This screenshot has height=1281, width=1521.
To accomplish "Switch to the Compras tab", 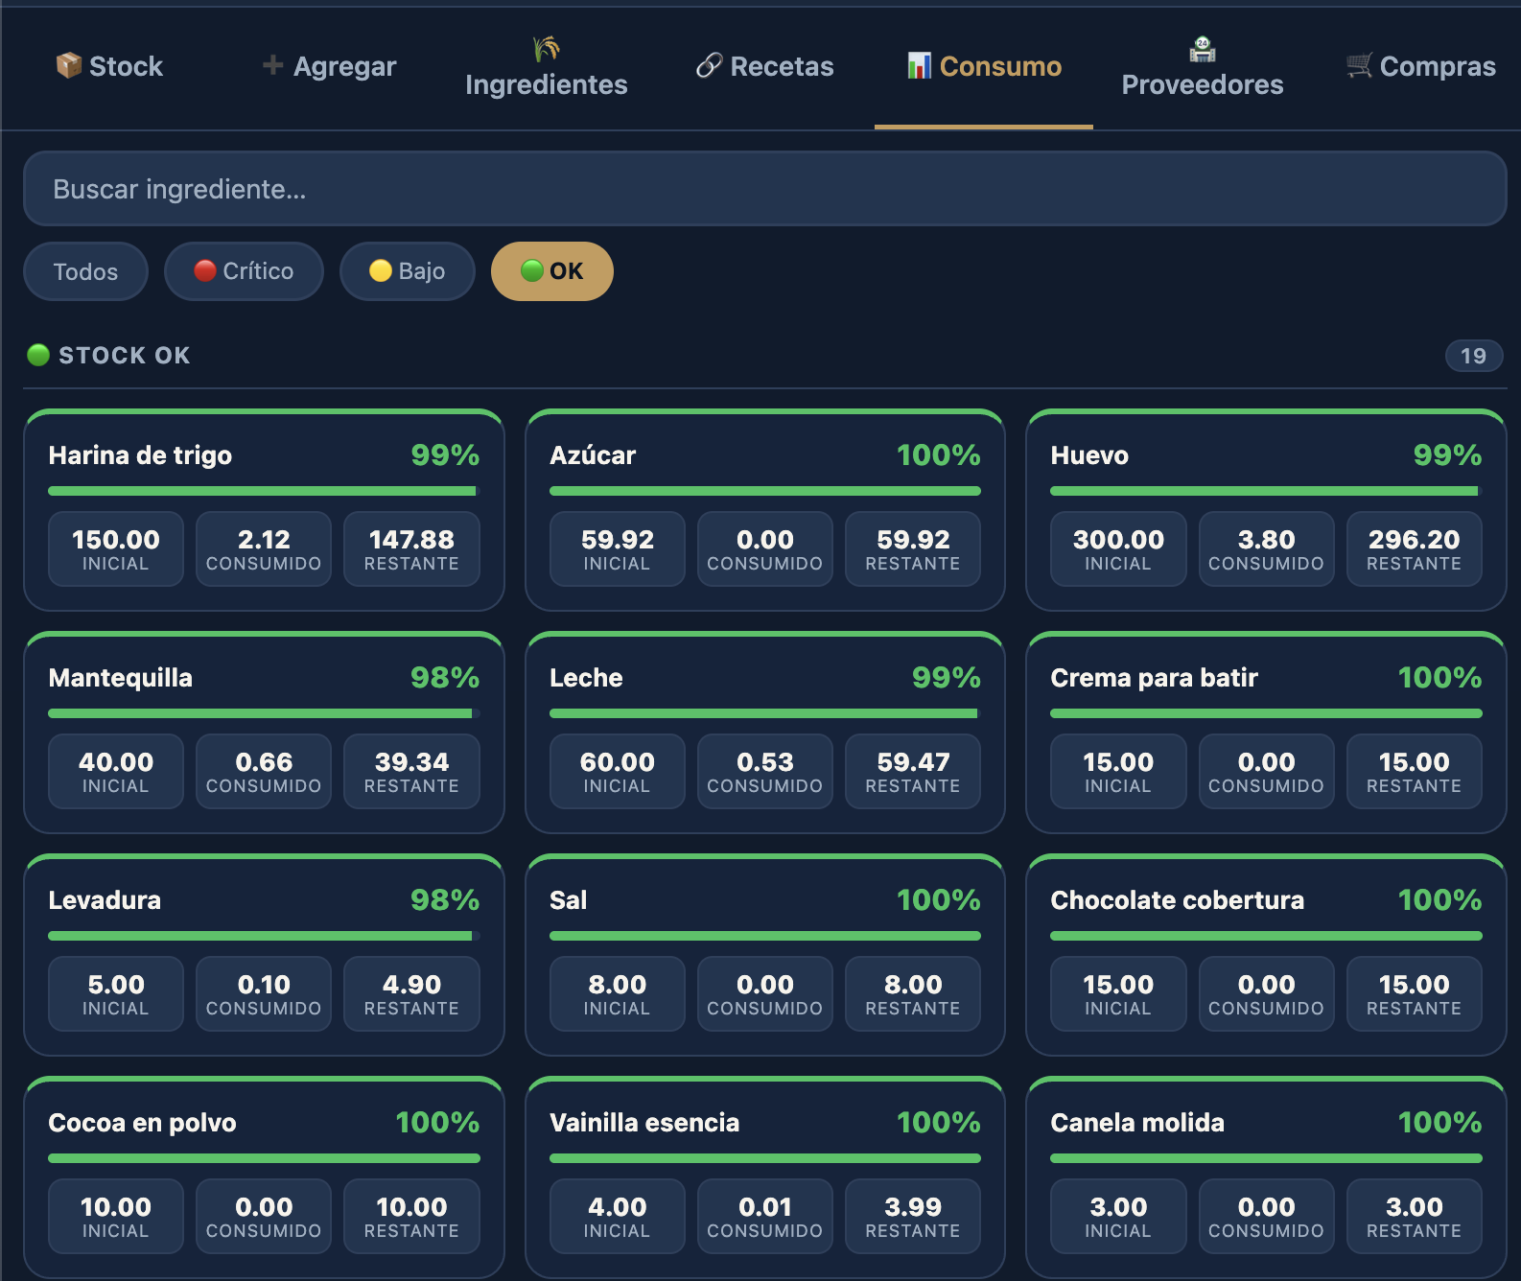I will tap(1421, 66).
